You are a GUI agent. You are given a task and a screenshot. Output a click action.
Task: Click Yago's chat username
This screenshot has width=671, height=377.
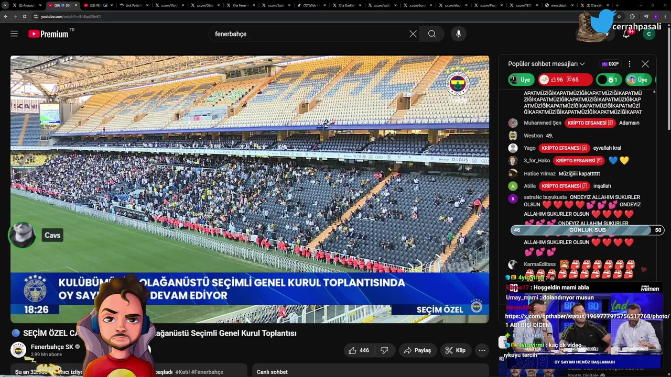[529, 148]
